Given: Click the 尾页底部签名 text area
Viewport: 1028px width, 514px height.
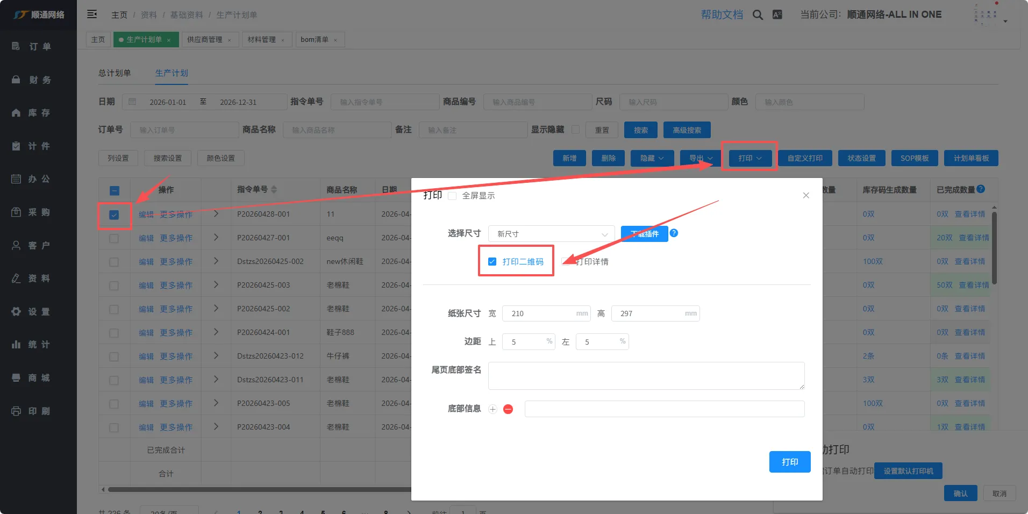Looking at the screenshot, I should [x=646, y=375].
